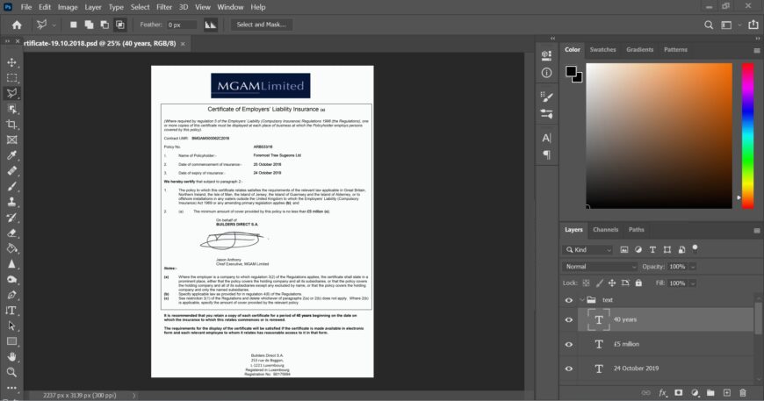The image size is (764, 401).
Task: Open the Layers panel menu
Action: (x=757, y=230)
